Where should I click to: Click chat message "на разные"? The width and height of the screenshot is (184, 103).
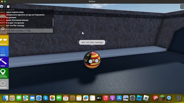click(11, 17)
